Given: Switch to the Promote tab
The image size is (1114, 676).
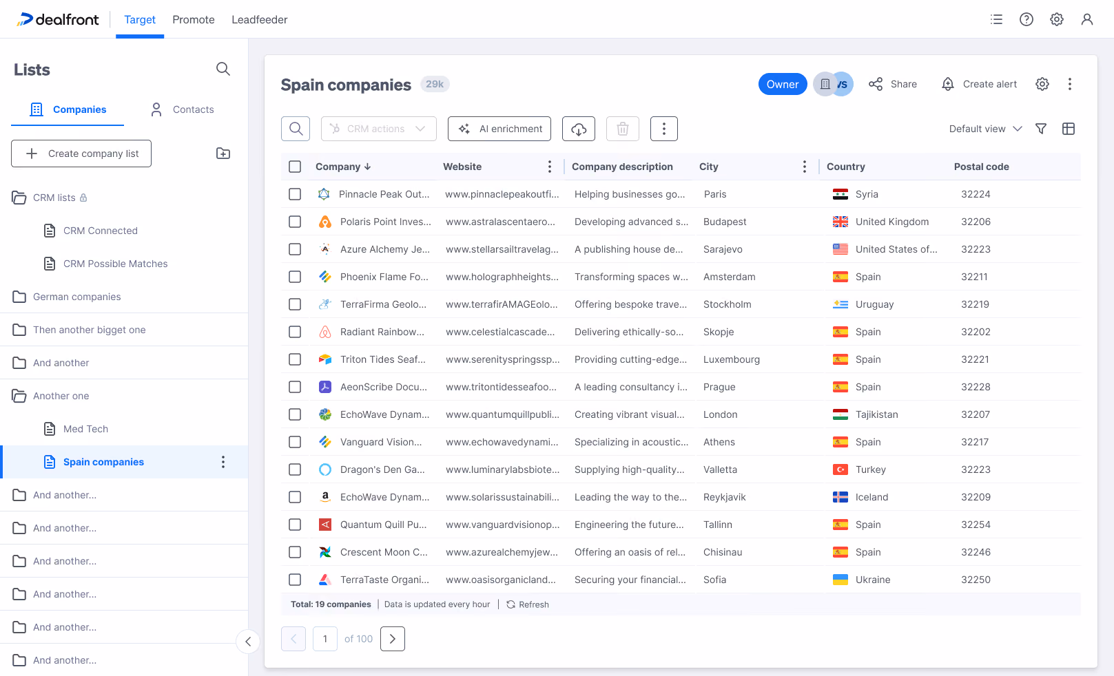Looking at the screenshot, I should [x=194, y=19].
